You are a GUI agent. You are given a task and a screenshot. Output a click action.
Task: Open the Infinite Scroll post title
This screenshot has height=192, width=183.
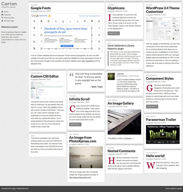(x=80, y=99)
